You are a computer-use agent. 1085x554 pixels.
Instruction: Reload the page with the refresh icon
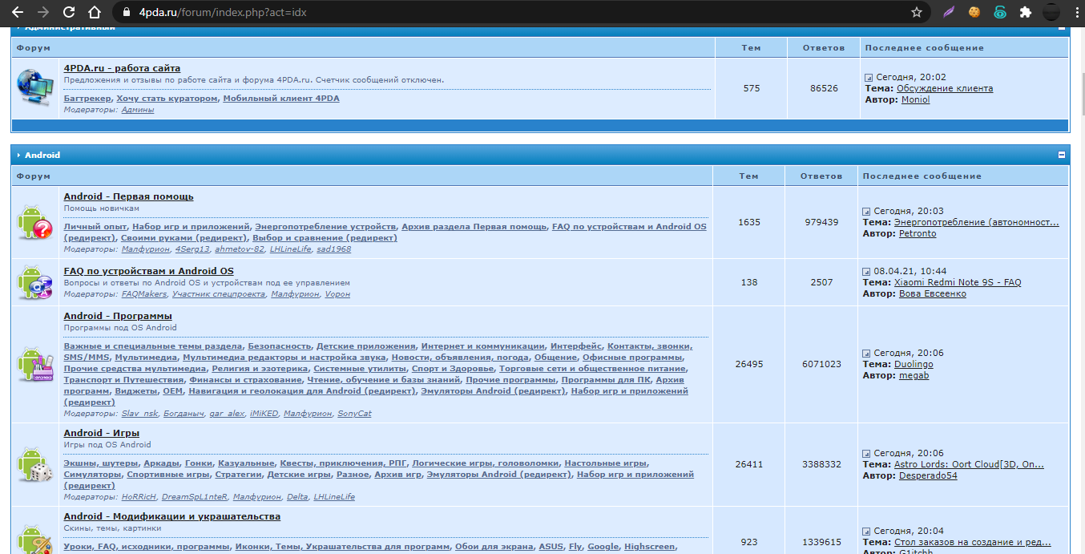pos(68,12)
